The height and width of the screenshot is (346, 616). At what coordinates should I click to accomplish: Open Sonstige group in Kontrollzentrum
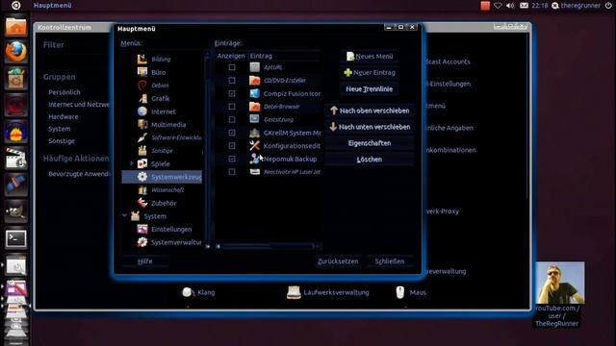click(62, 141)
